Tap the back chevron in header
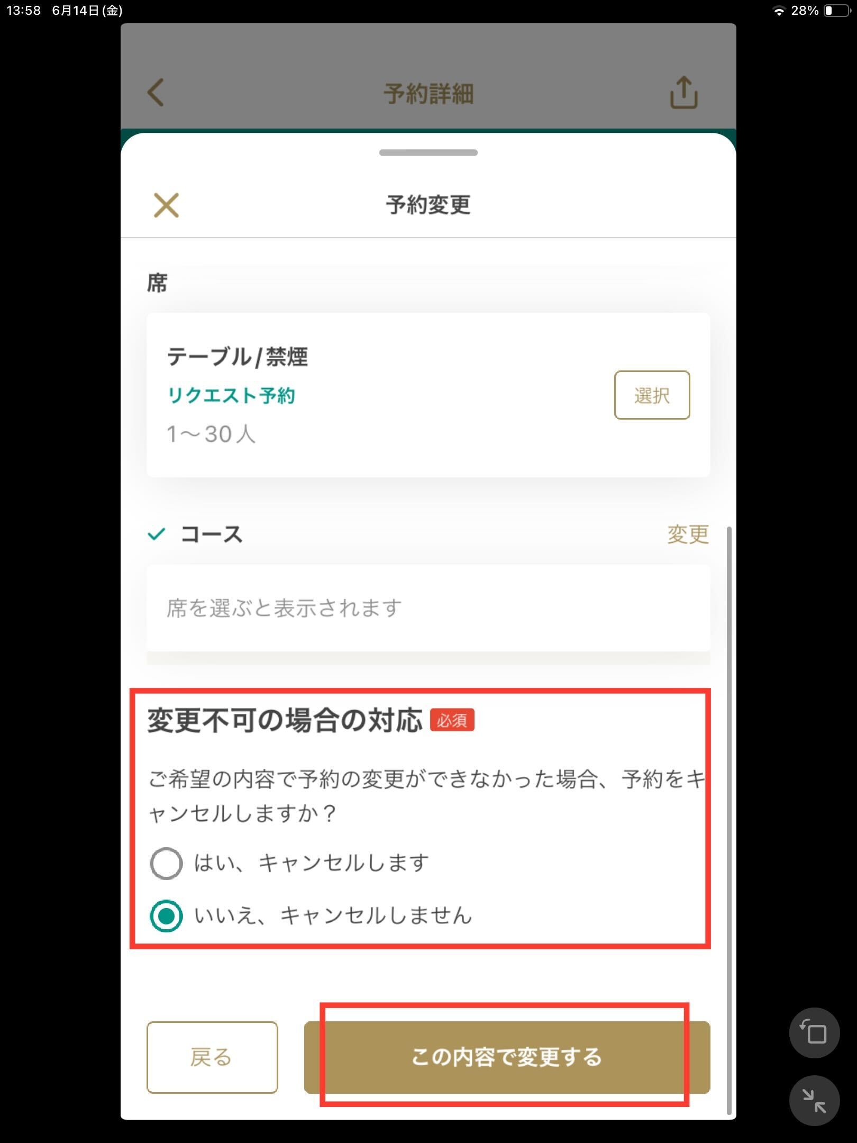Viewport: 857px width, 1143px height. click(x=156, y=93)
